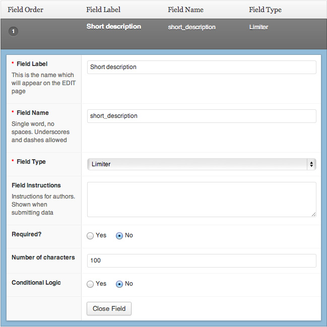Click the Field Order column header

25,10
